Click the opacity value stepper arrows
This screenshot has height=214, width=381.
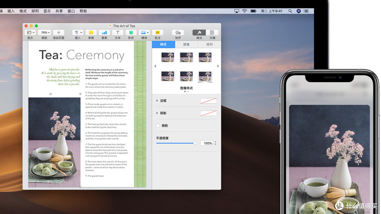click(215, 143)
